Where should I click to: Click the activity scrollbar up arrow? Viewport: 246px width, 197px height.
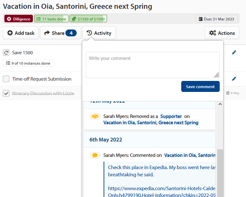coord(220,104)
